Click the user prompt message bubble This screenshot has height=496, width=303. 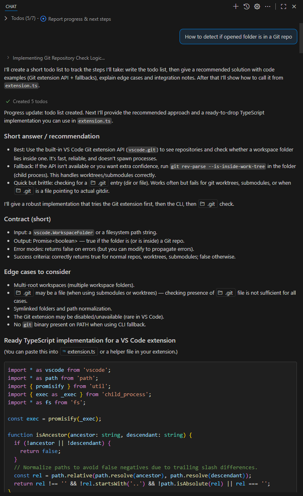click(238, 37)
